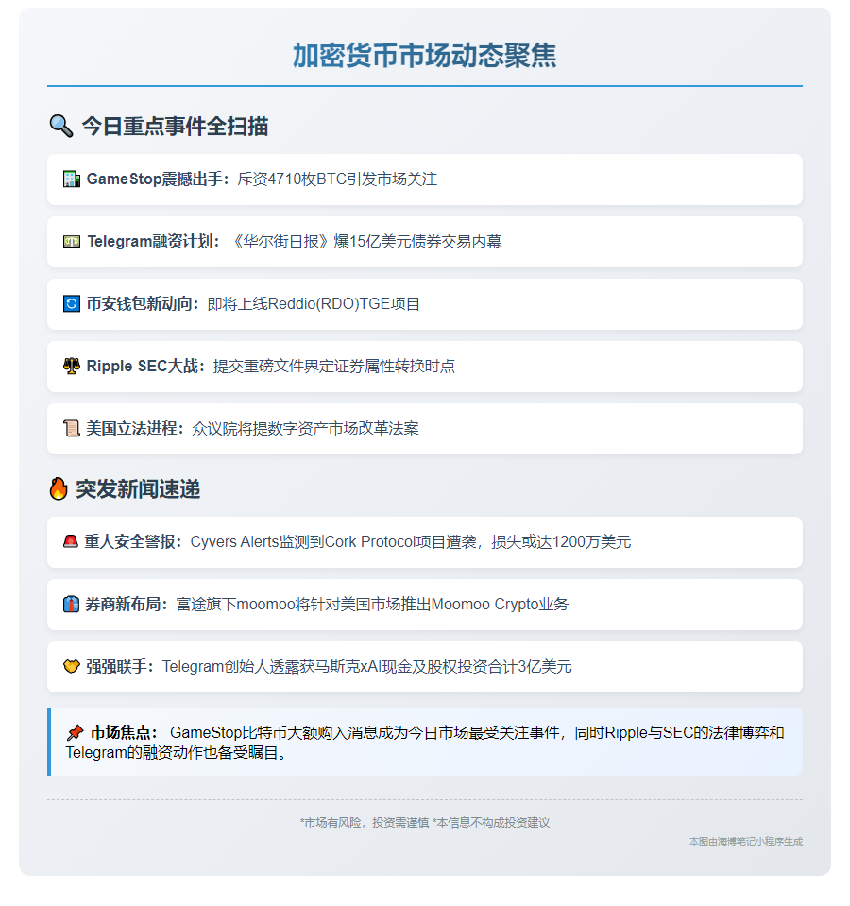Click the building icon next to GameStop震撼出手

tap(72, 179)
